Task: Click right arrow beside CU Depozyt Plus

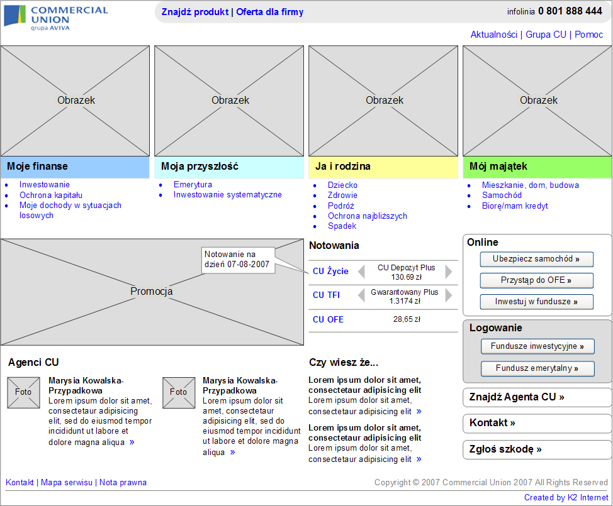Action: tap(449, 272)
